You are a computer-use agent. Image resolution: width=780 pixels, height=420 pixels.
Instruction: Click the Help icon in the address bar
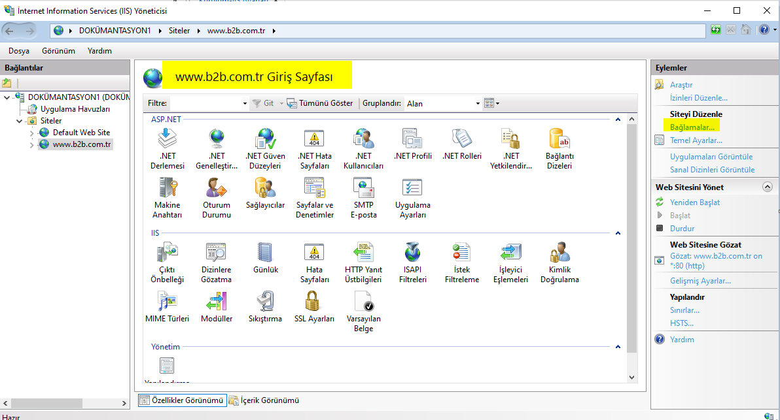click(764, 30)
